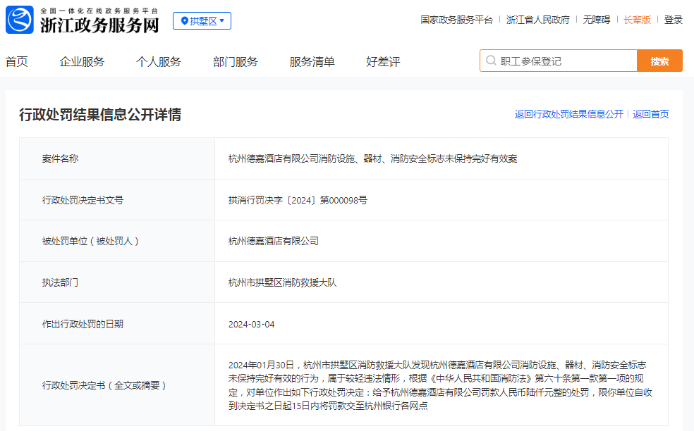
Task: Click the magnifier icon in search box
Action: pos(491,61)
